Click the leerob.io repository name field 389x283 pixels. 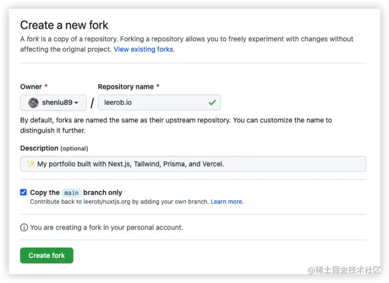[x=159, y=102]
